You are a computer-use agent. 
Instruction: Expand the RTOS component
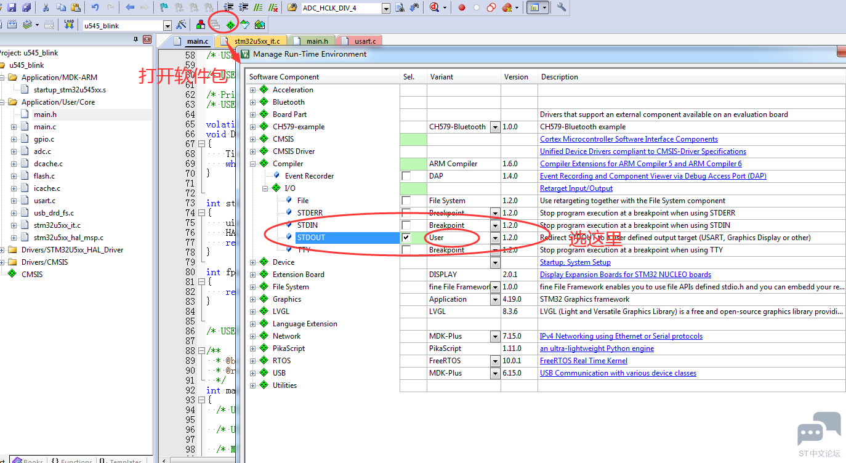[252, 361]
